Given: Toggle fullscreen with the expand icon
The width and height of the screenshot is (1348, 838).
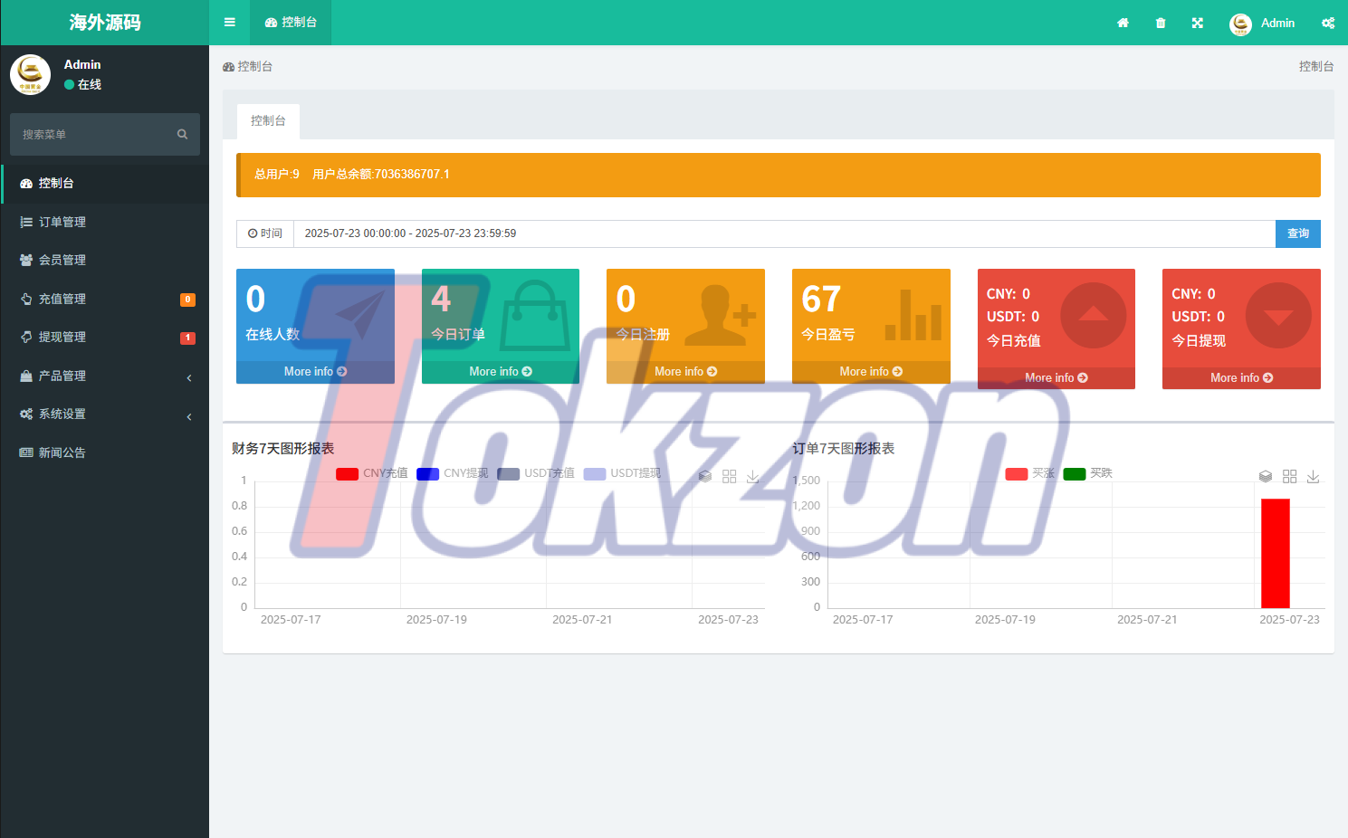Looking at the screenshot, I should 1198,23.
